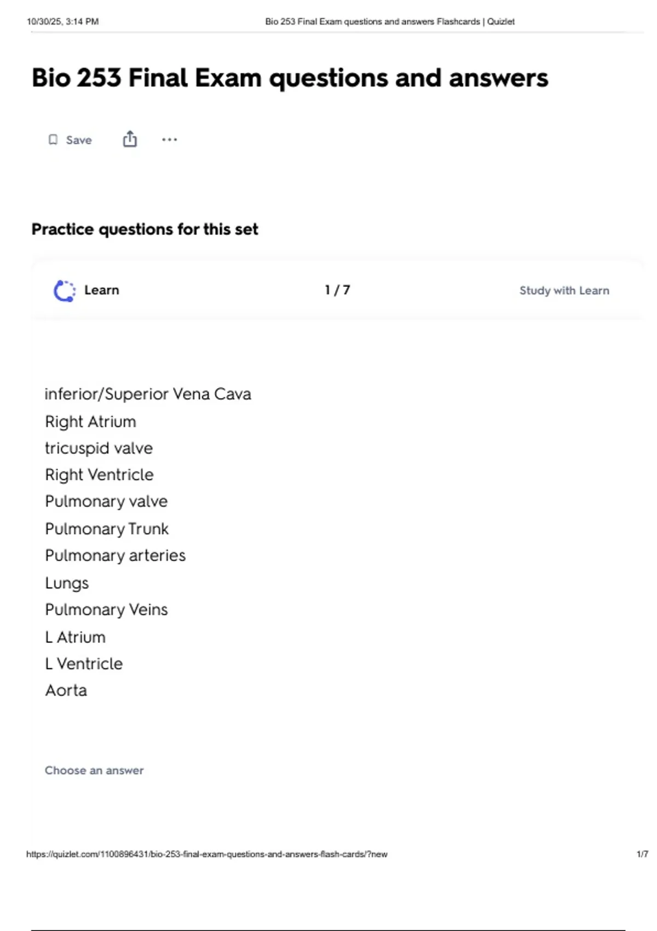Screen dimensions: 657x931
Task: Open the three-dot more options menu
Action: coord(169,140)
